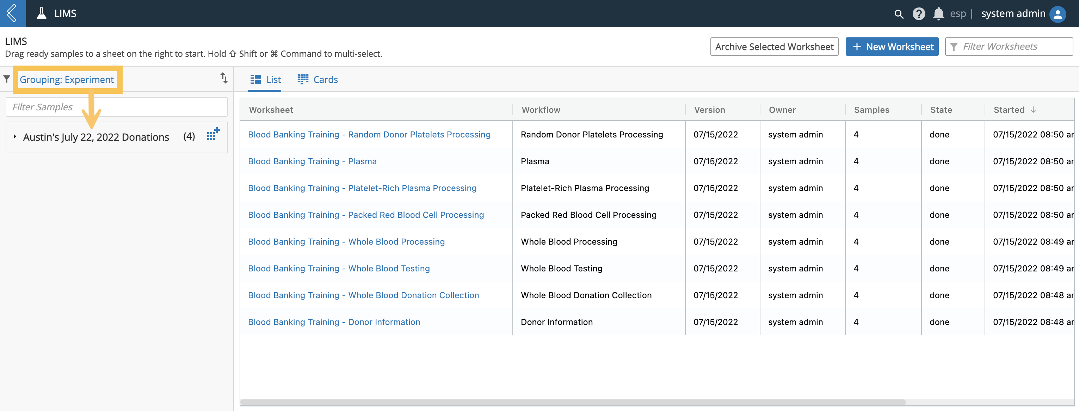Expand Austin's July 22, 2022 Donations group
This screenshot has width=1079, height=411.
coord(15,136)
